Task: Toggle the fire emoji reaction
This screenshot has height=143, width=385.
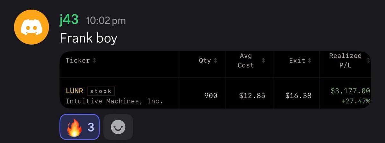Action: tap(80, 127)
